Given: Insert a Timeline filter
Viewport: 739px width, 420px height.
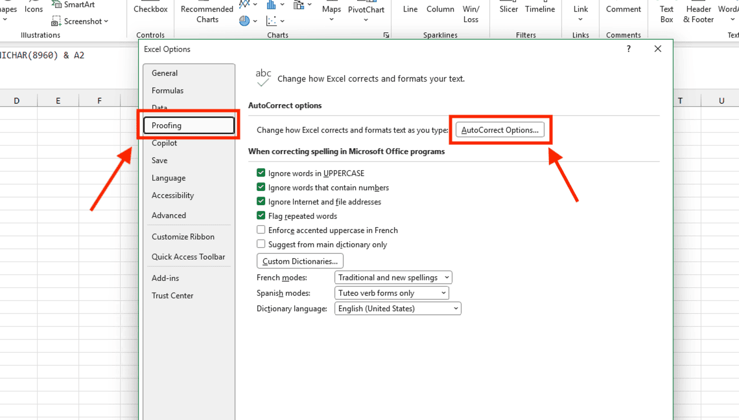Looking at the screenshot, I should pyautogui.click(x=540, y=8).
